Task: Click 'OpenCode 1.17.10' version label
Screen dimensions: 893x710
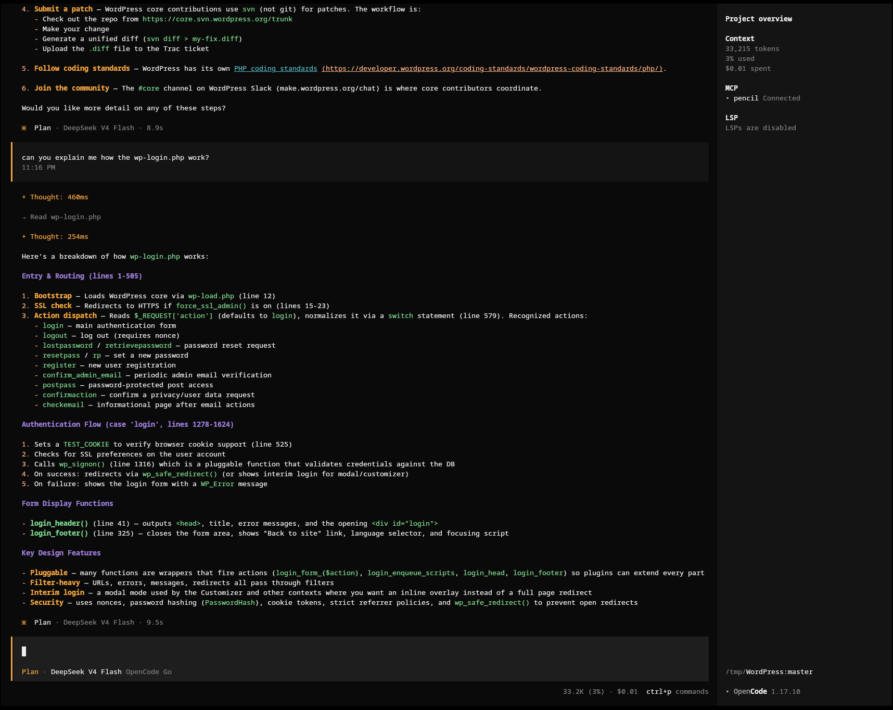Action: [x=767, y=692]
